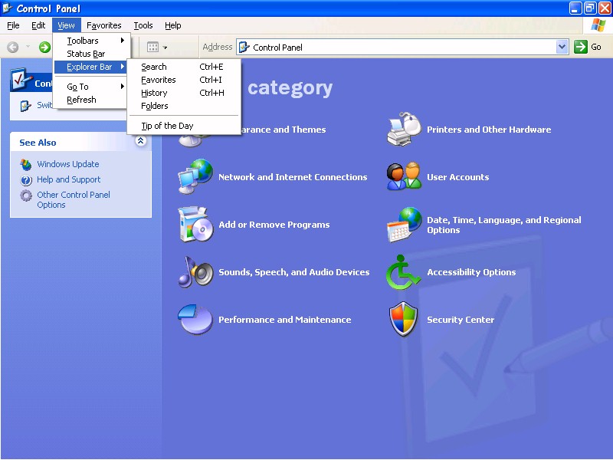Toggle the Search explorer bar option
The width and height of the screenshot is (613, 460).
[x=154, y=67]
